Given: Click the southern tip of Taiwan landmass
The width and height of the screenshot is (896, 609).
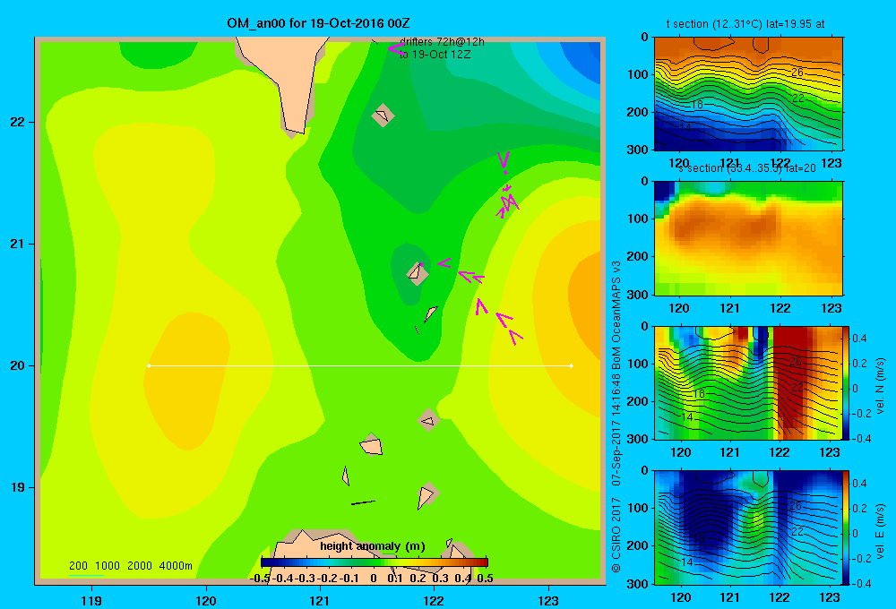Looking at the screenshot, I should click(x=294, y=130).
